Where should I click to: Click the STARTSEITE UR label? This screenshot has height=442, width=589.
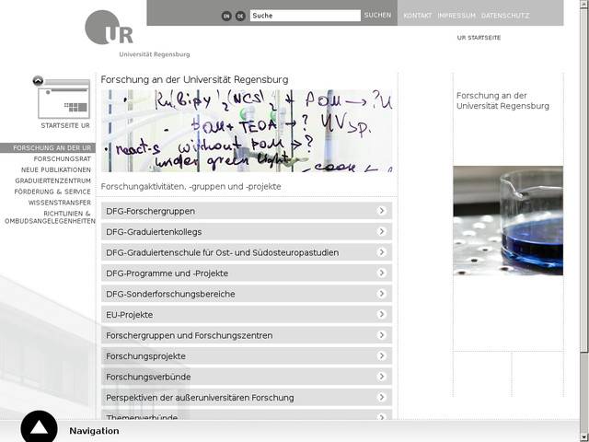(65, 125)
